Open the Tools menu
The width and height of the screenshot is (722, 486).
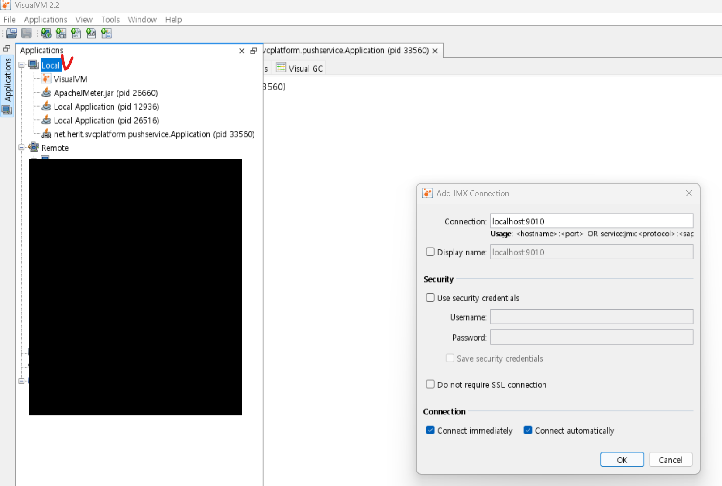pos(110,20)
